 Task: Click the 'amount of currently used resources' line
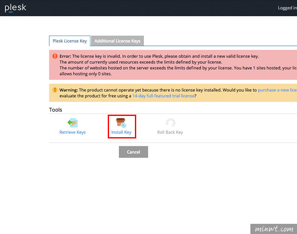141,62
